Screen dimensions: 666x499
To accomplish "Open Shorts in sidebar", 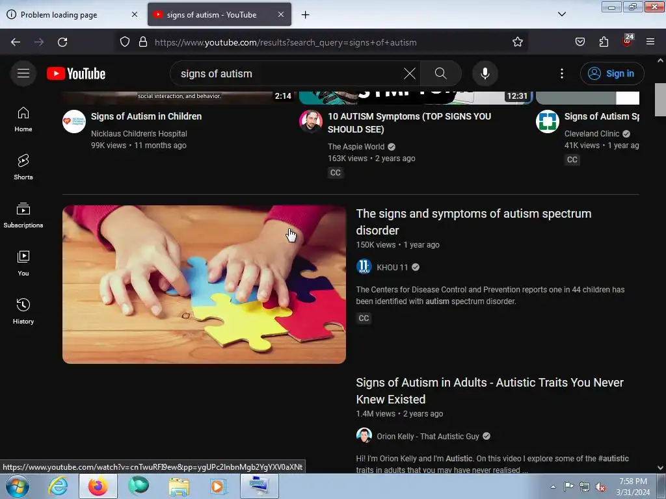I will coord(23,167).
